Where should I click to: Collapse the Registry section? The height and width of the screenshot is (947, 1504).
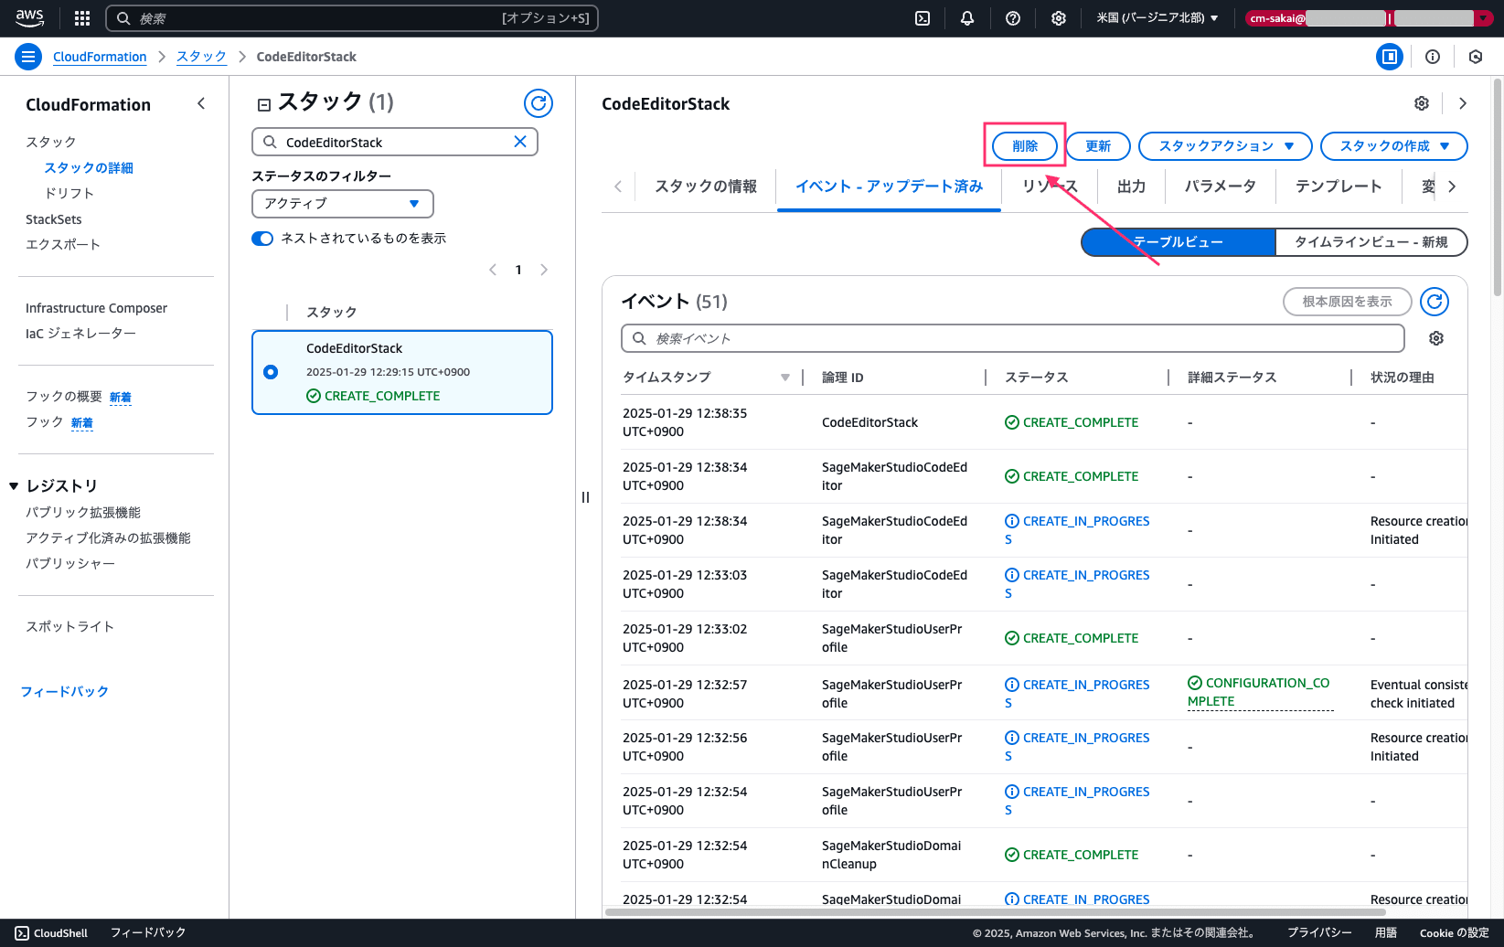14,486
